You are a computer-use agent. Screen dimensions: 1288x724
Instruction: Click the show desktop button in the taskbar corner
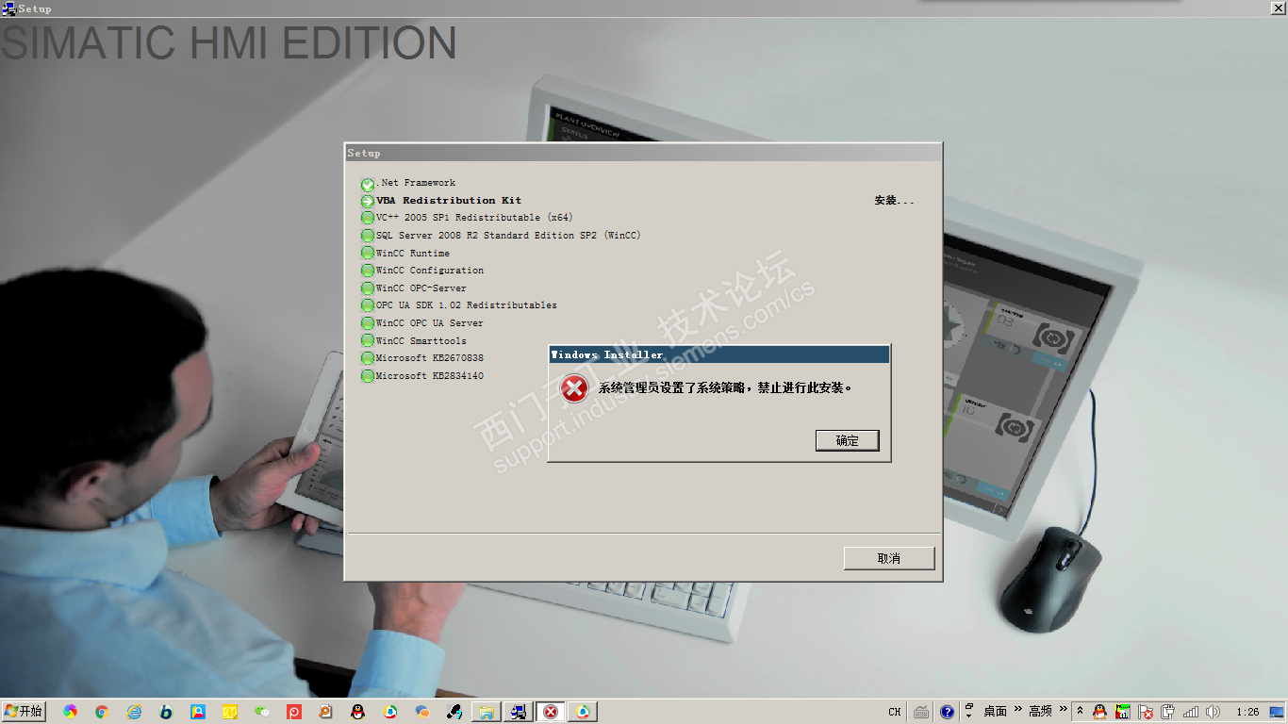coord(1277,712)
